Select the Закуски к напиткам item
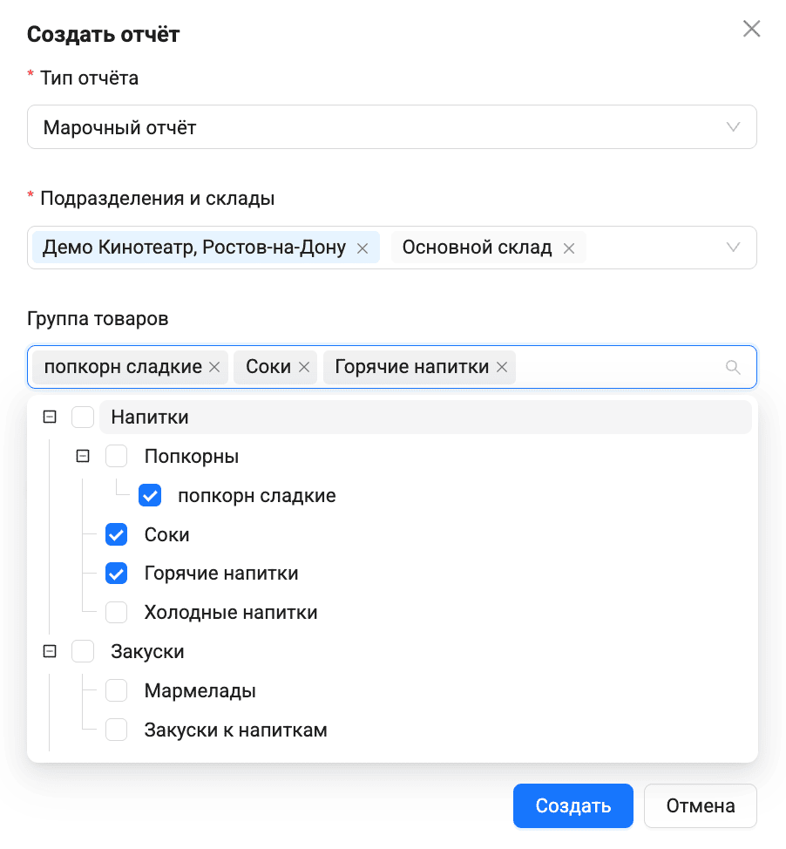Image resolution: width=786 pixels, height=849 pixels. click(235, 730)
